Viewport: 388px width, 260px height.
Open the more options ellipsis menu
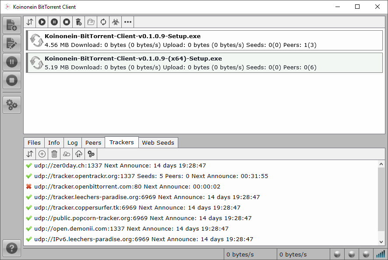(x=128, y=22)
